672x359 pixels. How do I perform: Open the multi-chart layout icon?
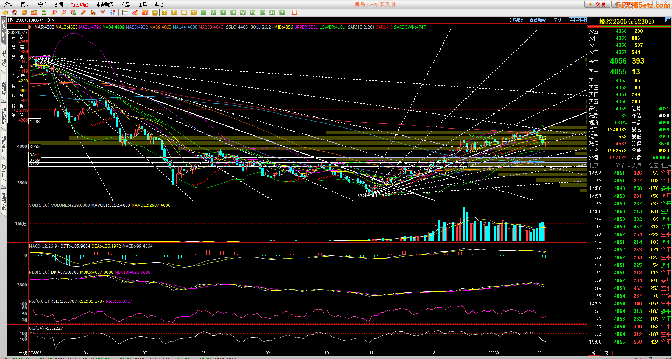[295, 13]
